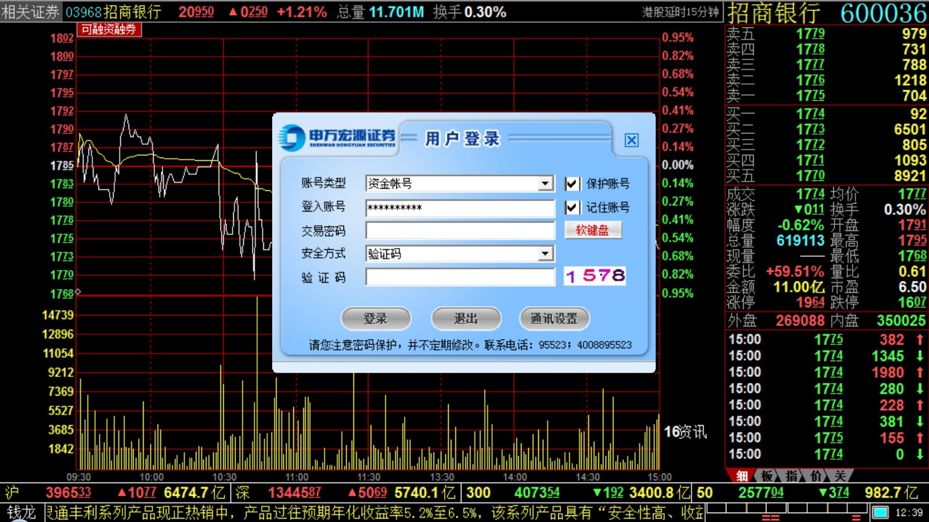Image resolution: width=929 pixels, height=522 pixels.
Task: Click the 相关证券 tab at top-left
Action: [x=30, y=12]
